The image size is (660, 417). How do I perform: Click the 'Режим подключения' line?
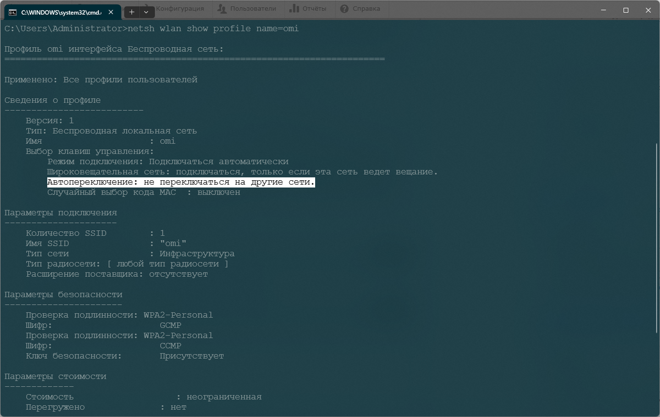click(x=168, y=162)
